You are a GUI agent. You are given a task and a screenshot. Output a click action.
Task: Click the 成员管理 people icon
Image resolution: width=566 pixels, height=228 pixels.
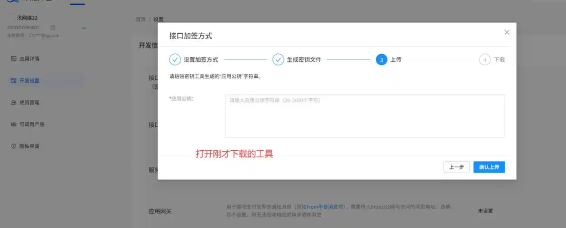[14, 103]
